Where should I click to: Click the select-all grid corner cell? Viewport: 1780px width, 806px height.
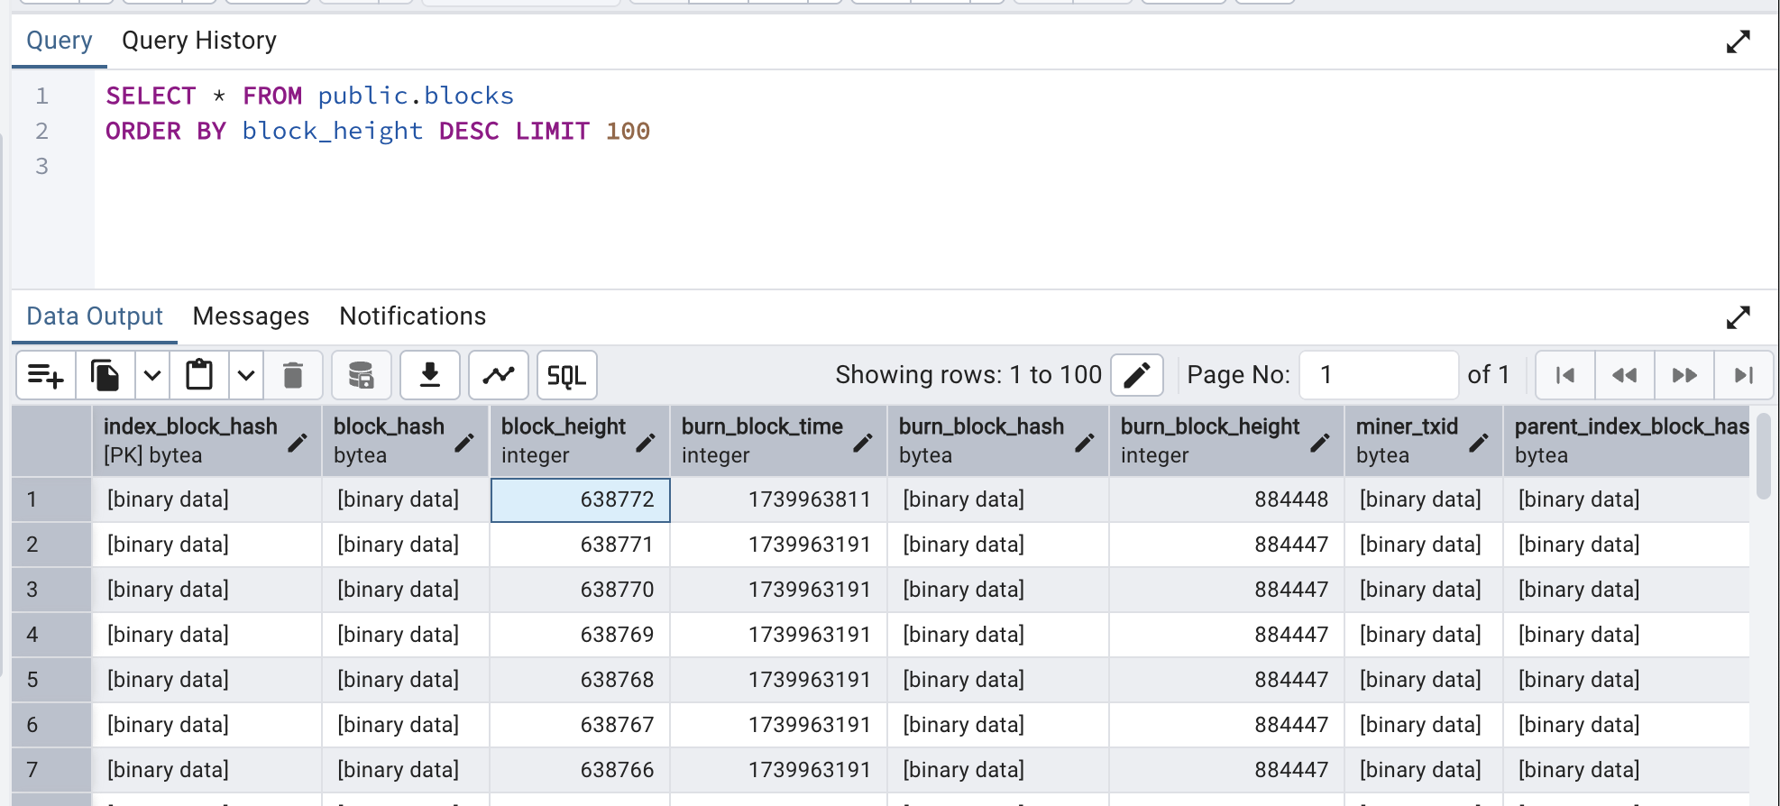coord(51,441)
